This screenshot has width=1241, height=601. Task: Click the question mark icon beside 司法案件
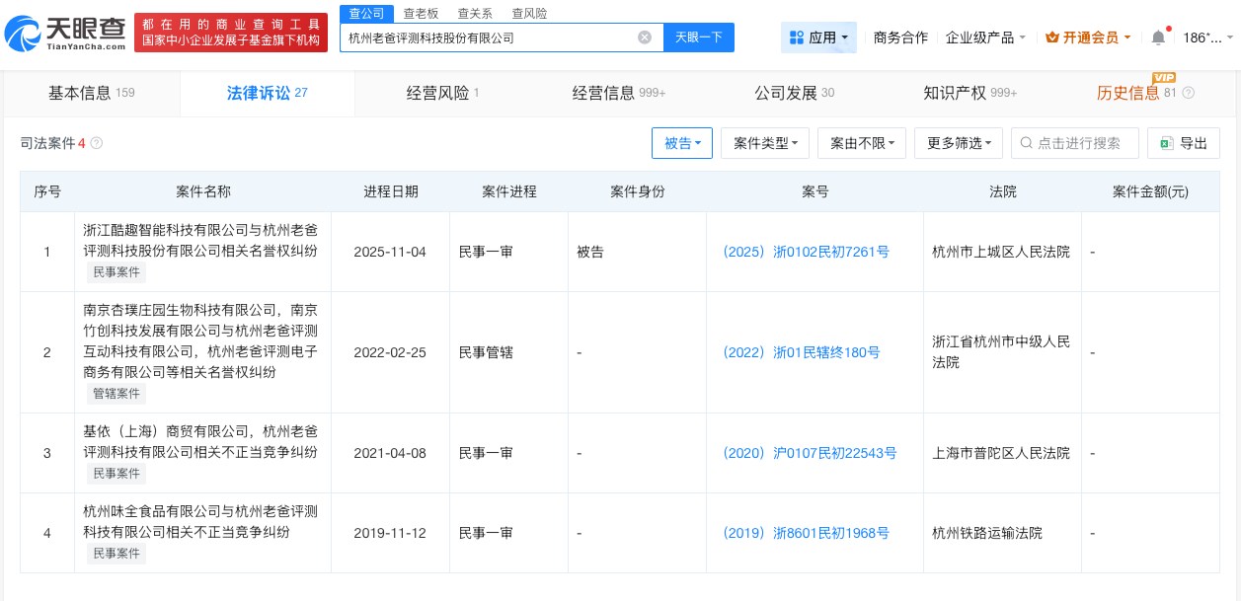coord(96,143)
